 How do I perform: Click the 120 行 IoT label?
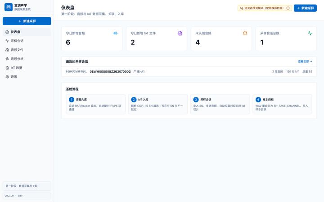[292, 71]
